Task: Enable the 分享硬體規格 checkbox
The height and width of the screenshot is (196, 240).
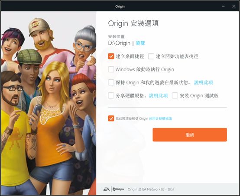Action: click(111, 95)
